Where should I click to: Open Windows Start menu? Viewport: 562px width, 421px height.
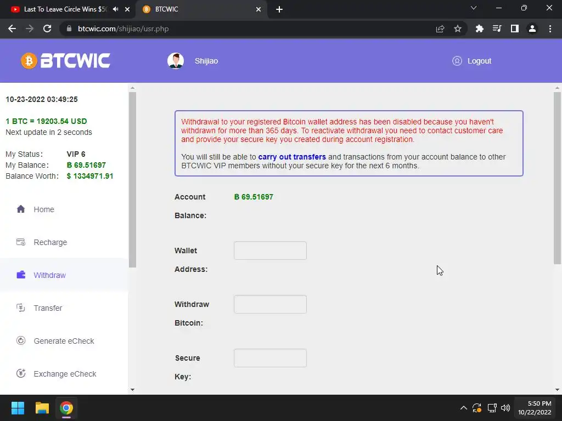(18, 408)
